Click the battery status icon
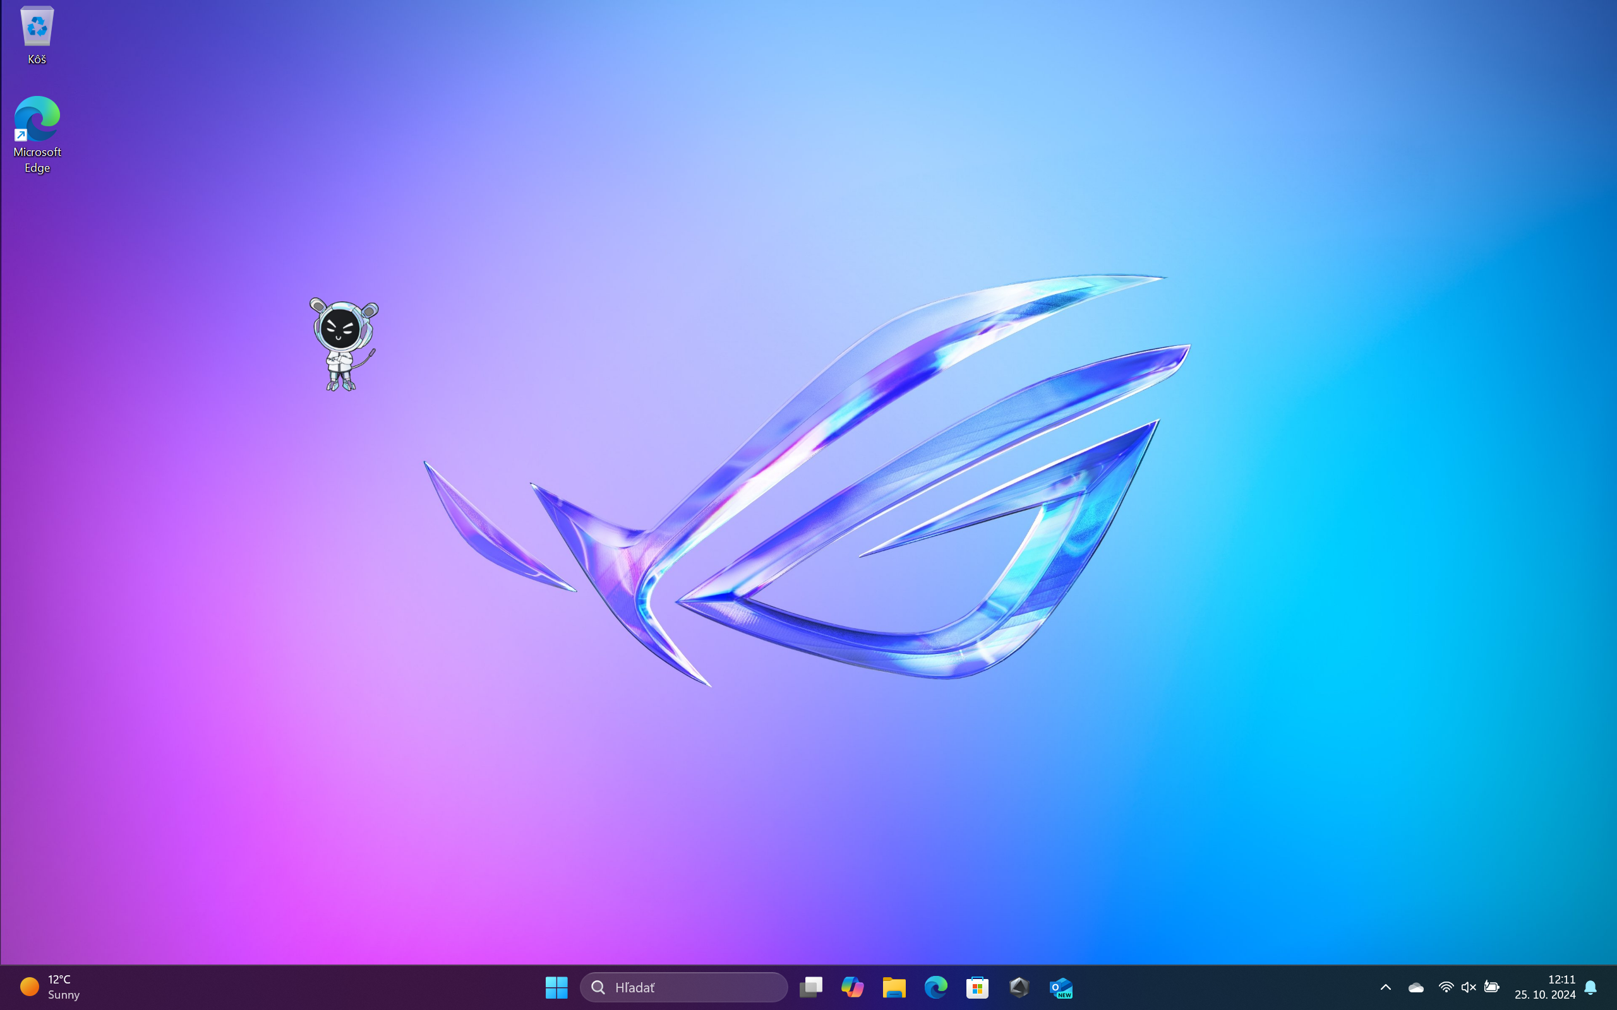The width and height of the screenshot is (1617, 1010). point(1491,987)
